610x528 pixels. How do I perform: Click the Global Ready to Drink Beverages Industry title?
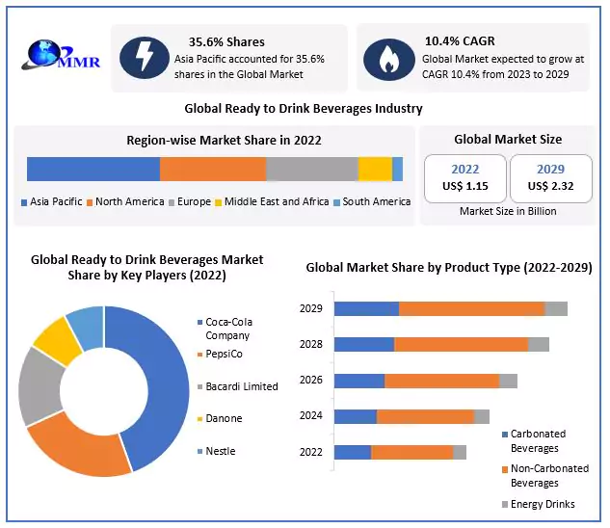coord(304,109)
